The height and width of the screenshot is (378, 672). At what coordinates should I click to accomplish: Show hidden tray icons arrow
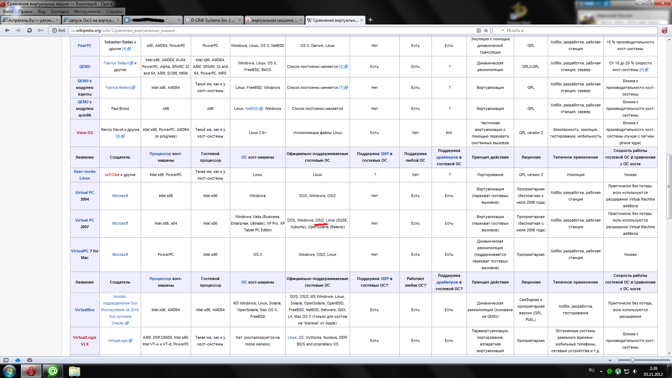[601, 371]
